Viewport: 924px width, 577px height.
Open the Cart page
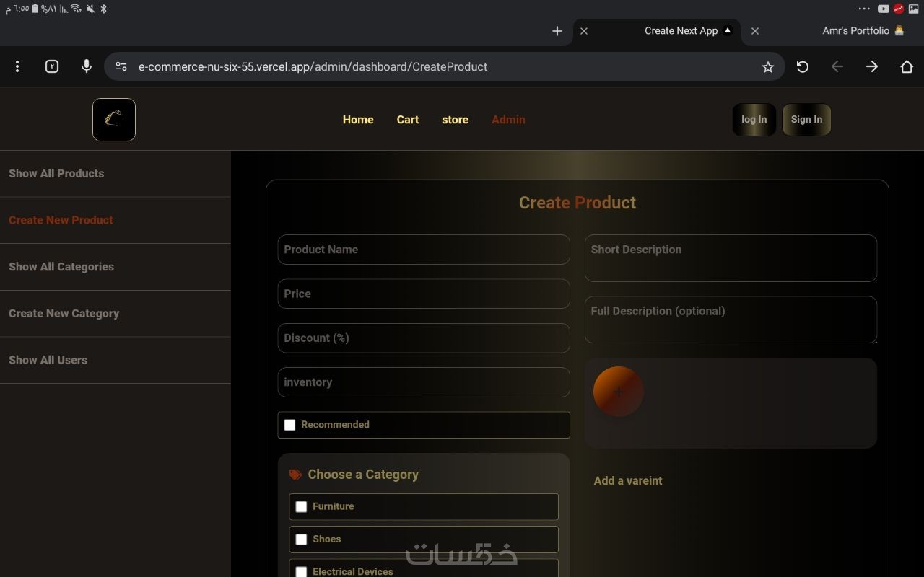408,120
